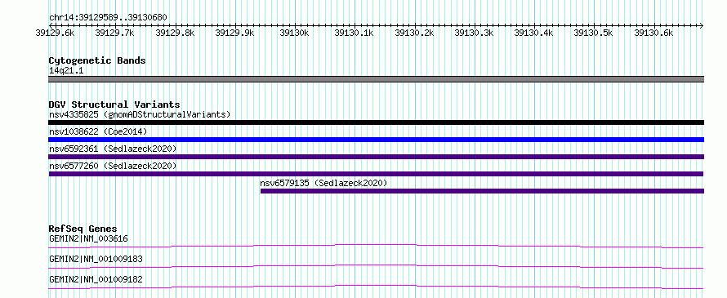Click the 39130k ruler tick label

[x=294, y=33]
